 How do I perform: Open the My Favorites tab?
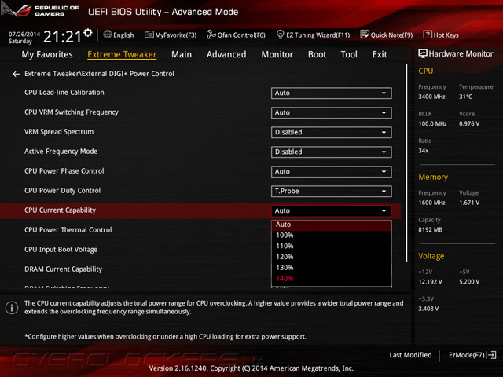(x=47, y=54)
